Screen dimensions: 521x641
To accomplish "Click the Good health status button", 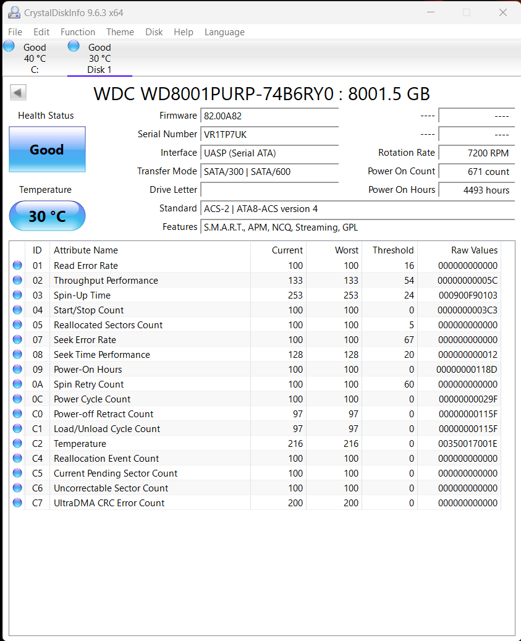I will pos(47,150).
